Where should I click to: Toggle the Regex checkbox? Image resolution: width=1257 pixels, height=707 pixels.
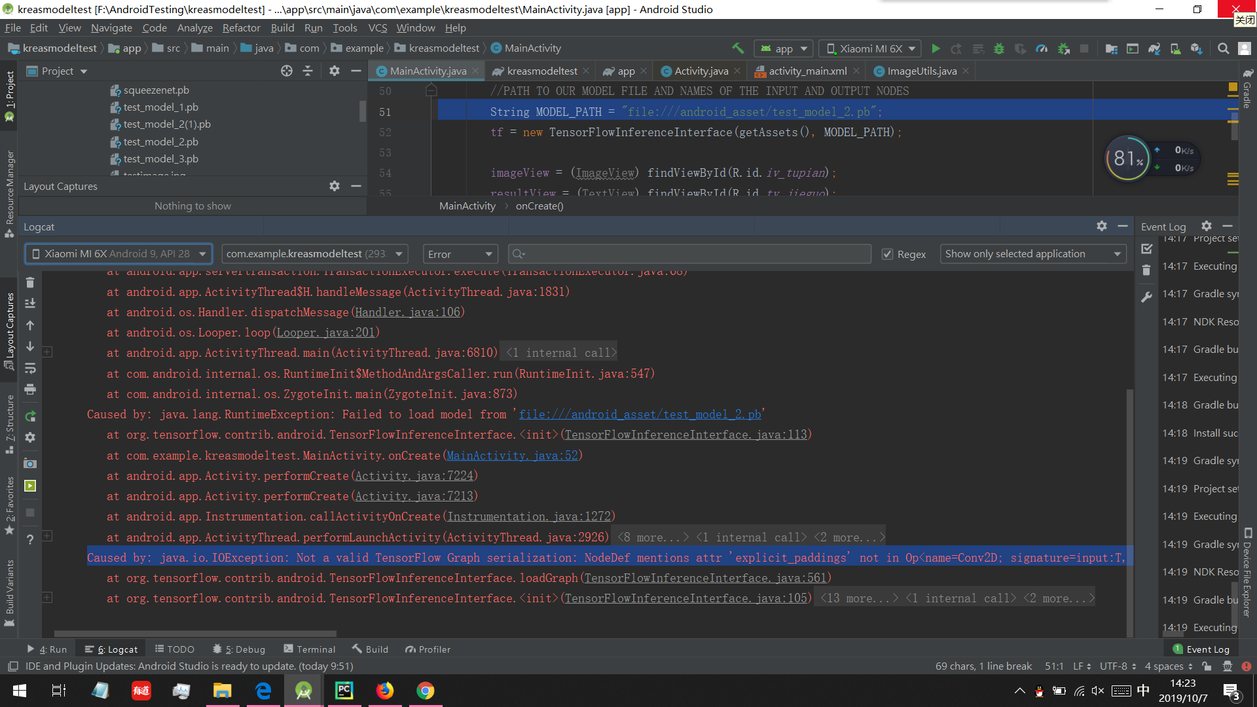(x=888, y=254)
